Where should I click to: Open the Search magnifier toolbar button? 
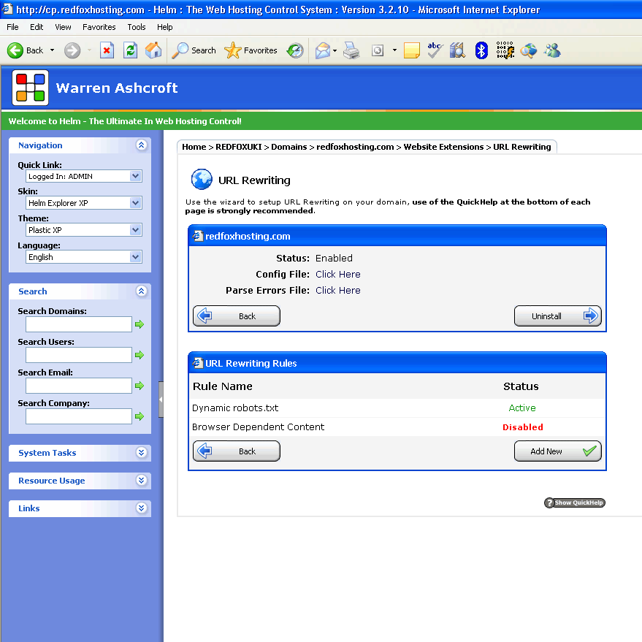coord(194,51)
